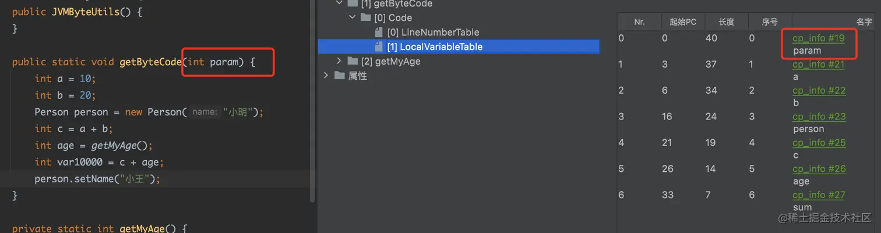Follow the cp_info #23 link for person
881x233 pixels.
[819, 116]
